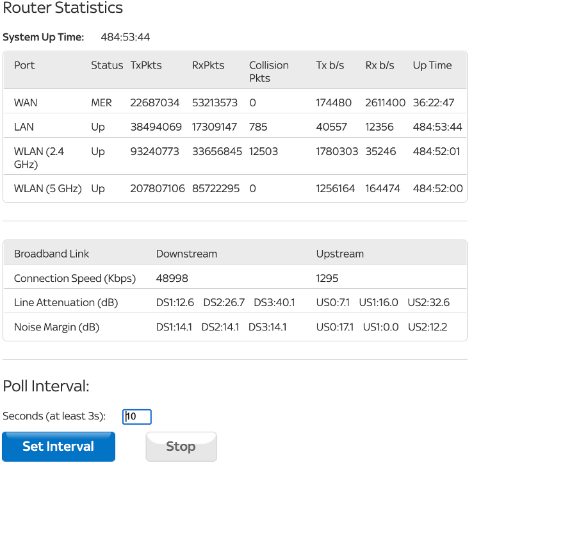Select the Router Statistics heading
Viewport: 579px width, 538px height.
pos(63,8)
